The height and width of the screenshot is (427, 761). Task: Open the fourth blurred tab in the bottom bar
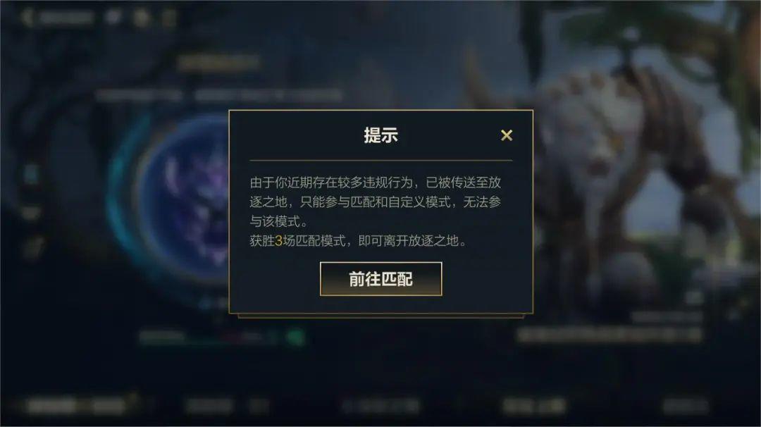pos(533,406)
